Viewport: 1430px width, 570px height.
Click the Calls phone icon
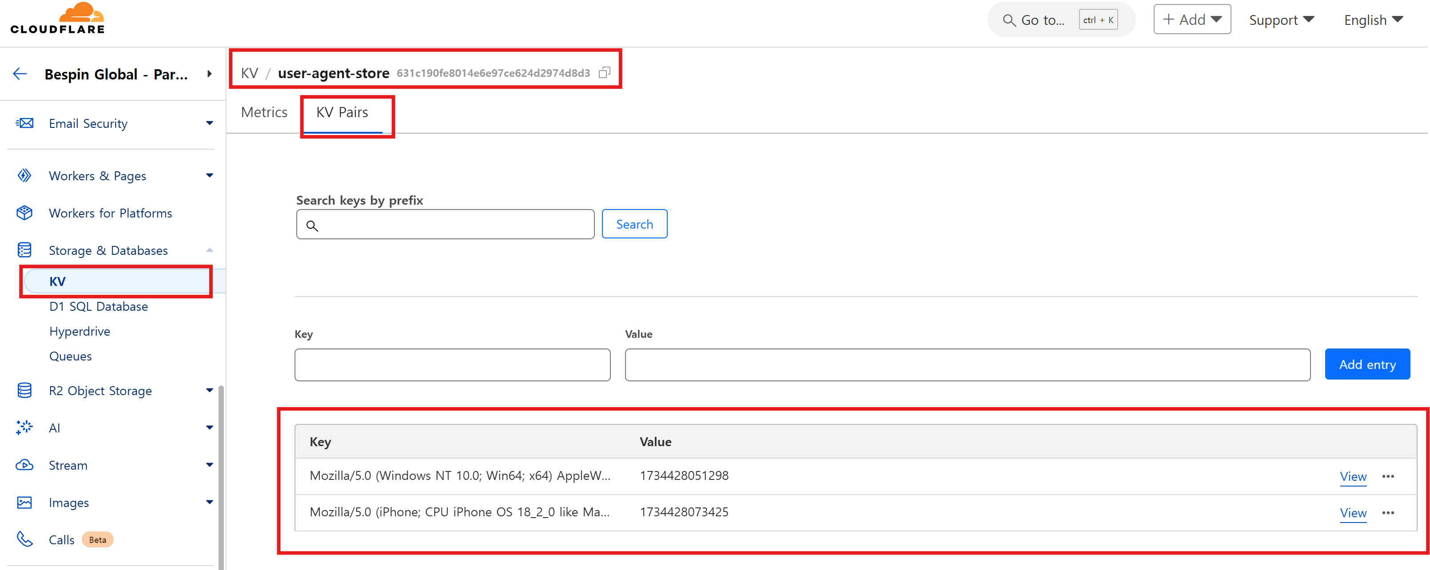click(24, 539)
